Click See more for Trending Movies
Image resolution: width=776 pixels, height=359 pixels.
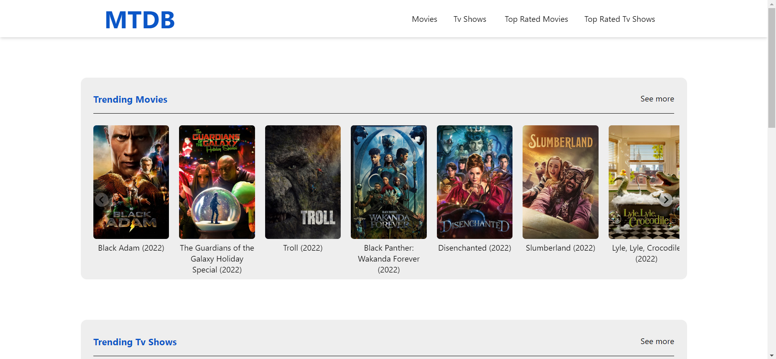pos(657,99)
